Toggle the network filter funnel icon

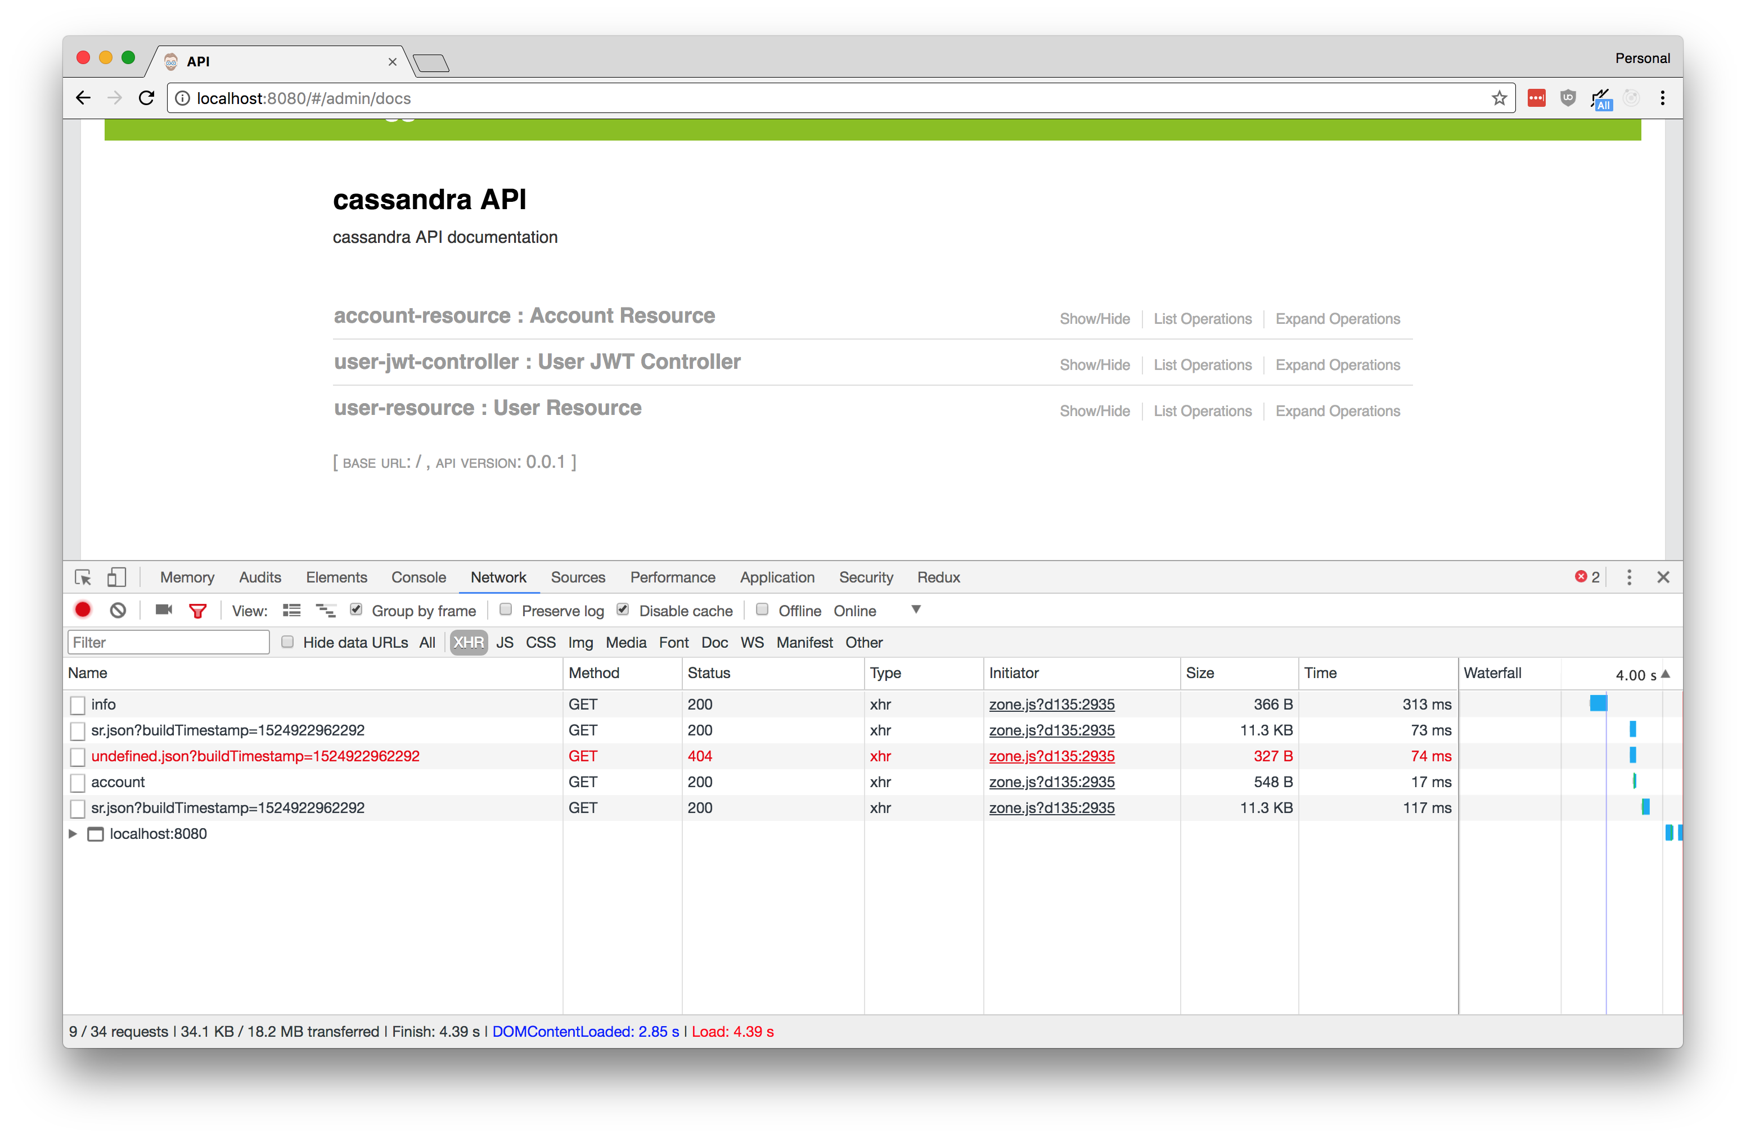[x=198, y=611]
